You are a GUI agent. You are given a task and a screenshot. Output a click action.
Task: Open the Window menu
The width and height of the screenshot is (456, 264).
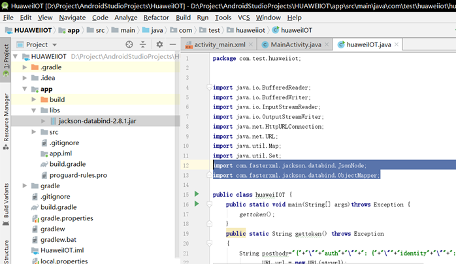pos(268,18)
